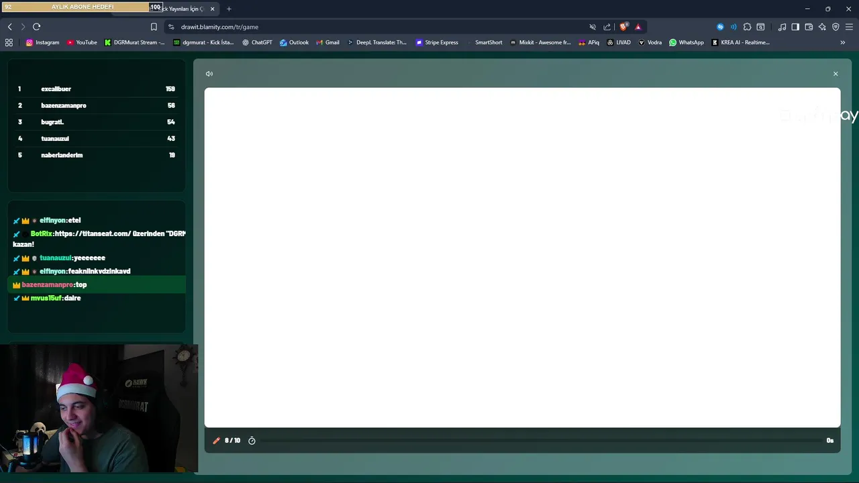
Task: Open the ChatGPT bookmark
Action: point(257,42)
